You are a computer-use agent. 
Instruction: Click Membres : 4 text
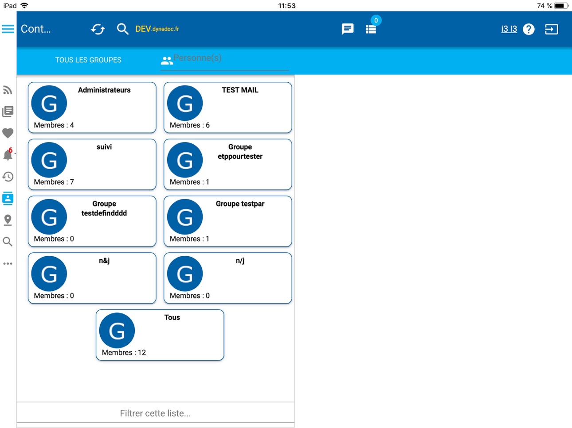[54, 125]
